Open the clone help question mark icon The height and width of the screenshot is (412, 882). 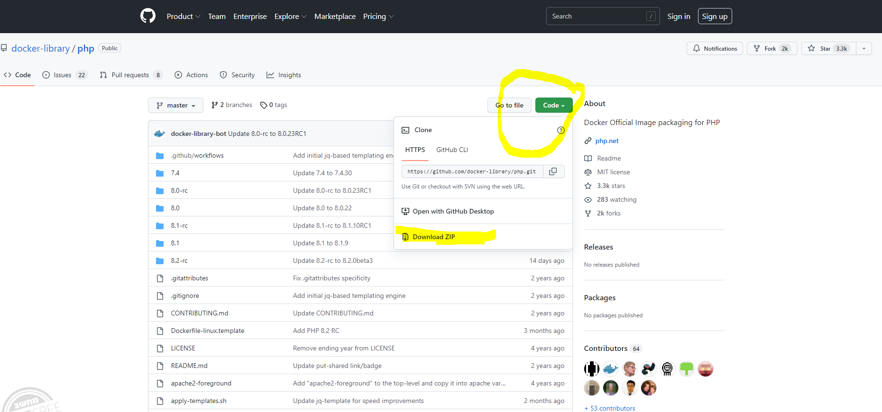pos(561,130)
